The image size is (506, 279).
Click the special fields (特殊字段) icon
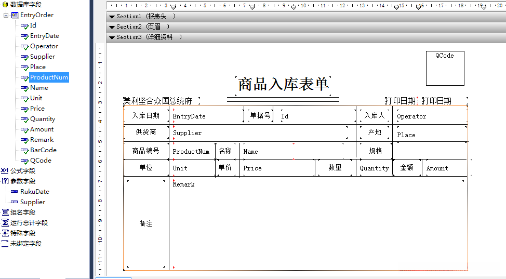(5, 233)
